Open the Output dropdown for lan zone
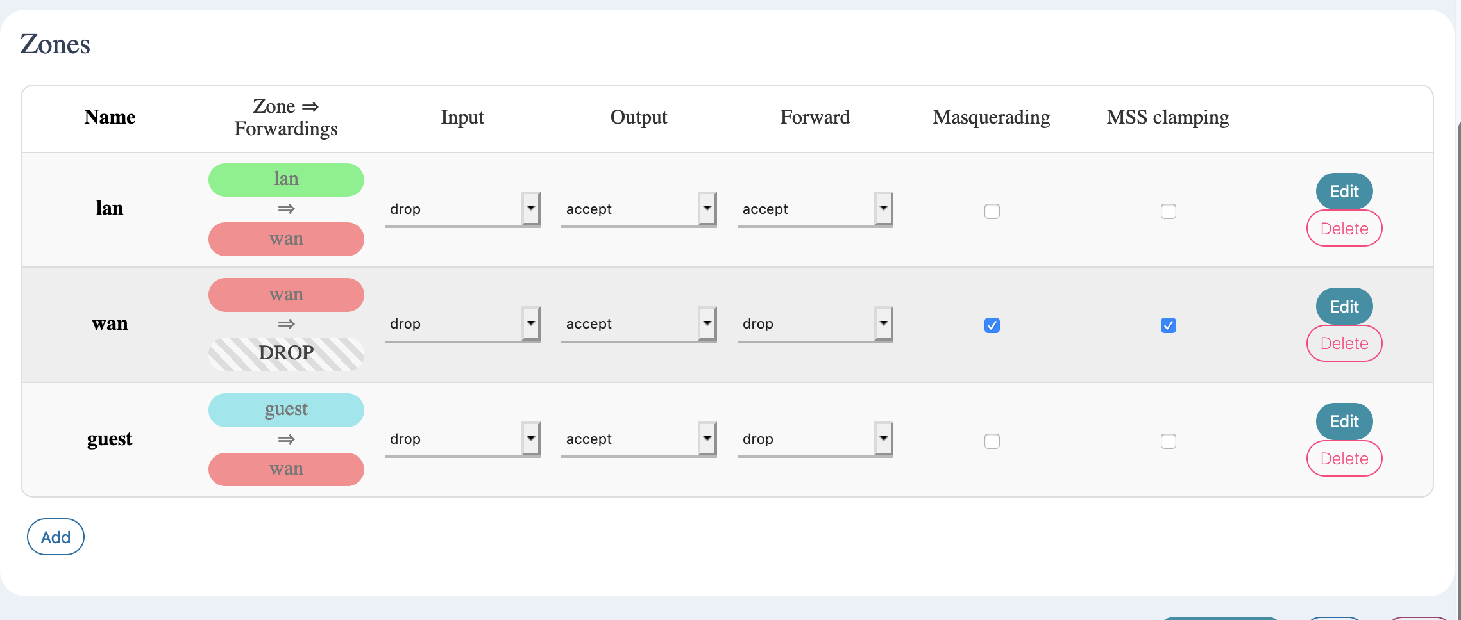Screen dimensions: 1461x620 638,208
